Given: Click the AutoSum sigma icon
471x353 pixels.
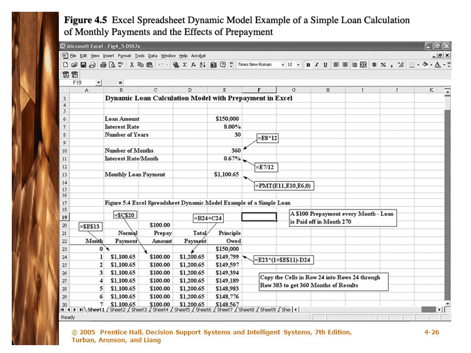Looking at the screenshot, I should pos(185,65).
